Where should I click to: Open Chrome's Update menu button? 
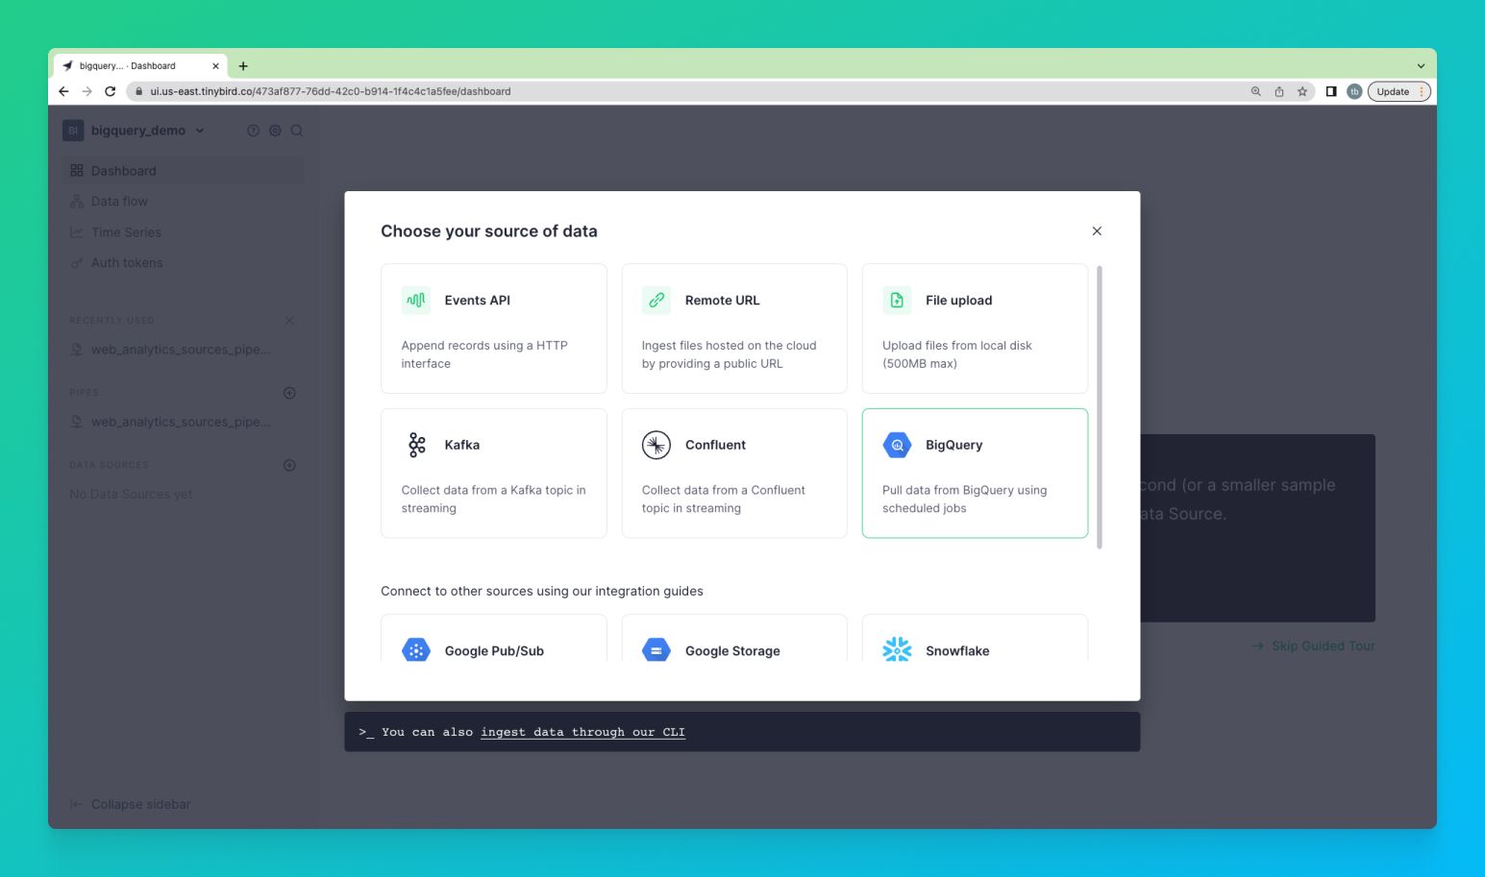(1398, 91)
